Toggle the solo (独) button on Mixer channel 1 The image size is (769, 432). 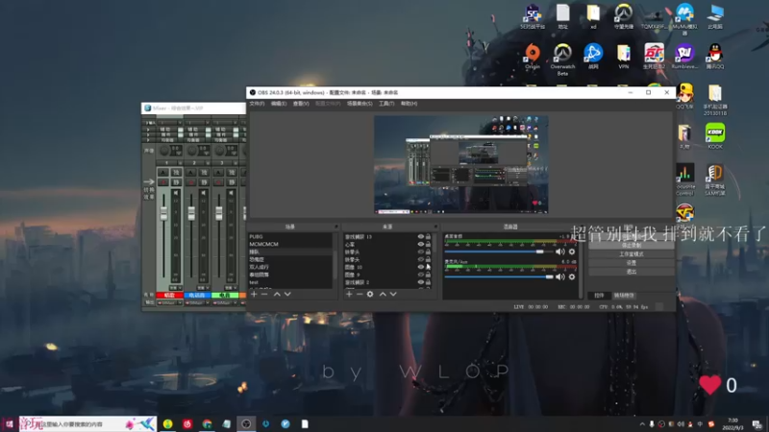pyautogui.click(x=176, y=173)
